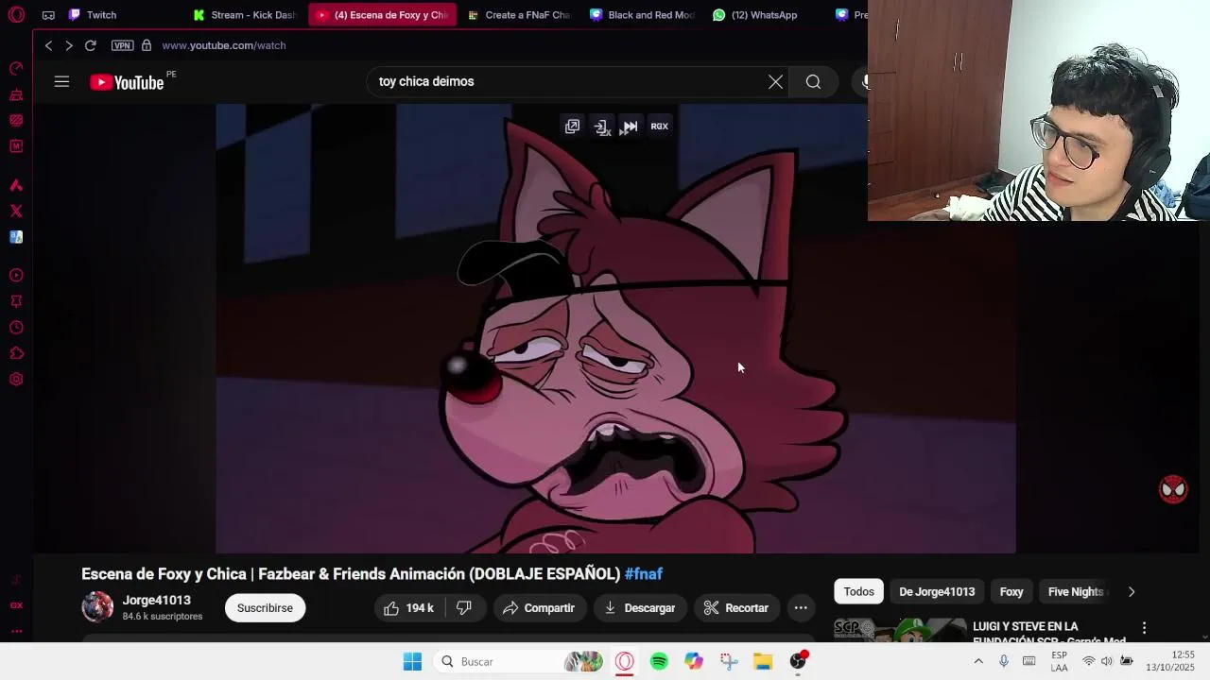Go back to previous page
Screen dimensions: 1210x680
49,45
